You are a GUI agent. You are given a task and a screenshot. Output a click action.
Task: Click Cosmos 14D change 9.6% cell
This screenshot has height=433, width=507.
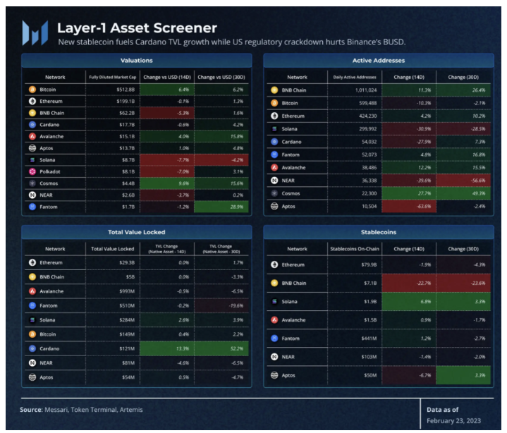(167, 183)
